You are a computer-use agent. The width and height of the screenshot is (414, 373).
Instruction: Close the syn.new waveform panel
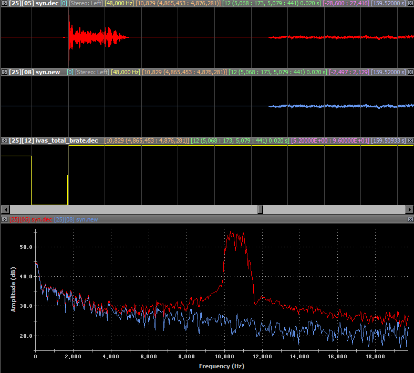click(x=410, y=72)
